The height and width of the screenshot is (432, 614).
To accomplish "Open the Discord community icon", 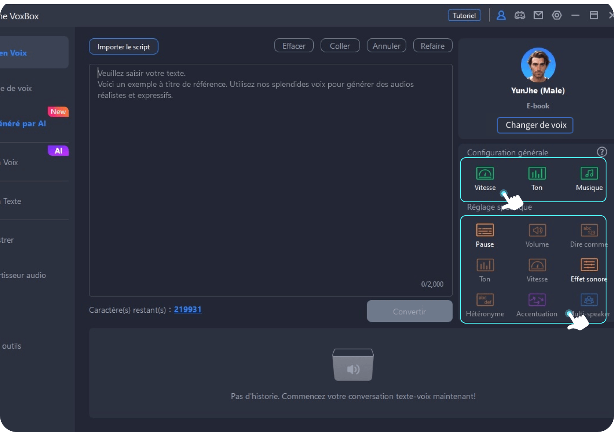I will click(520, 15).
